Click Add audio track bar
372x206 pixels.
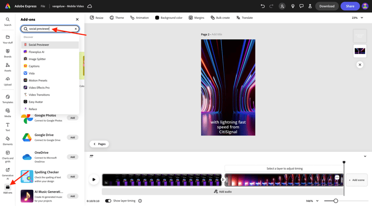[x=223, y=192]
